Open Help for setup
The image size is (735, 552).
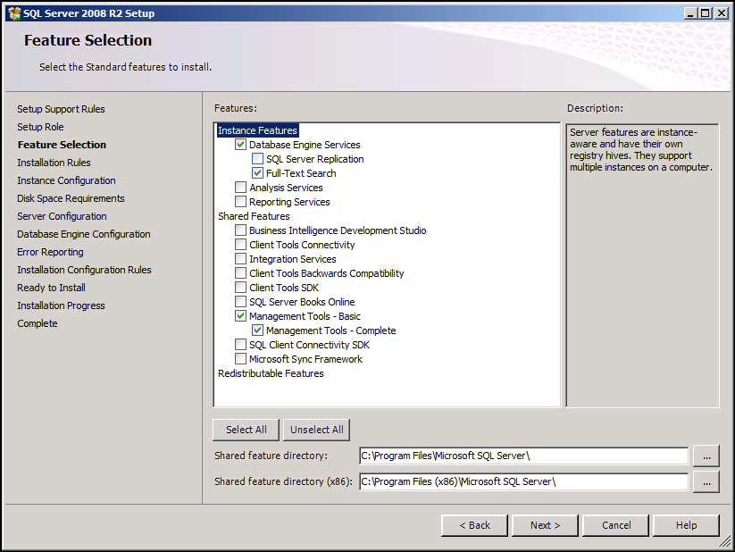coord(686,525)
